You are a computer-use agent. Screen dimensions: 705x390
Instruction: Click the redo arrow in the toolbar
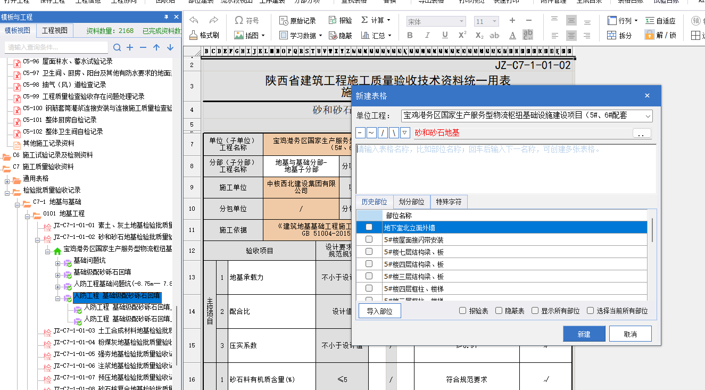[213, 20]
